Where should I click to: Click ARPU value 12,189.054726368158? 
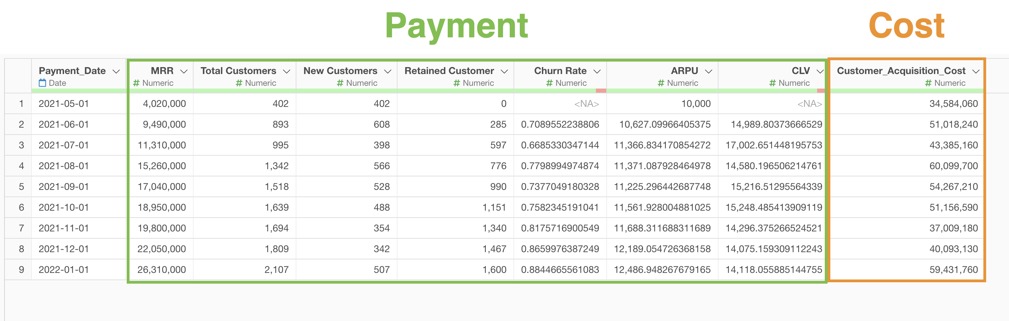[662, 249]
